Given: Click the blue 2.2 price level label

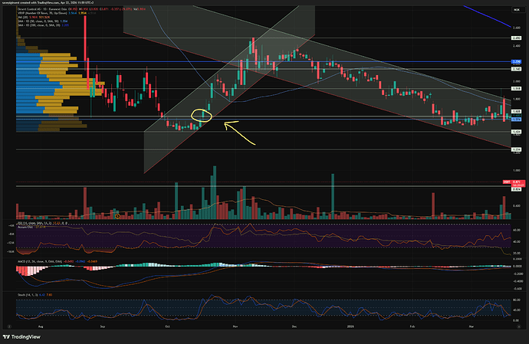Looking at the screenshot, I should pos(517,62).
